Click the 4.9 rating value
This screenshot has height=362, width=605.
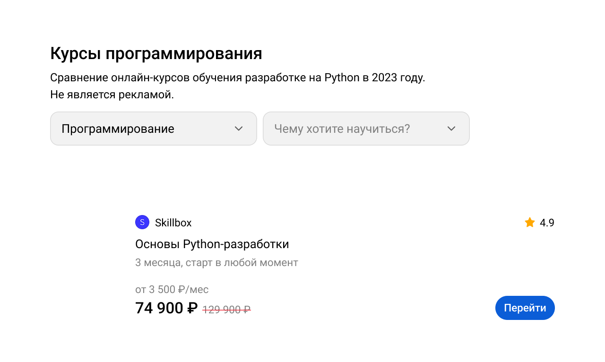(547, 223)
